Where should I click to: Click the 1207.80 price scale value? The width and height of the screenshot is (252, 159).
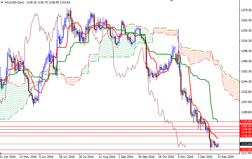click(246, 102)
